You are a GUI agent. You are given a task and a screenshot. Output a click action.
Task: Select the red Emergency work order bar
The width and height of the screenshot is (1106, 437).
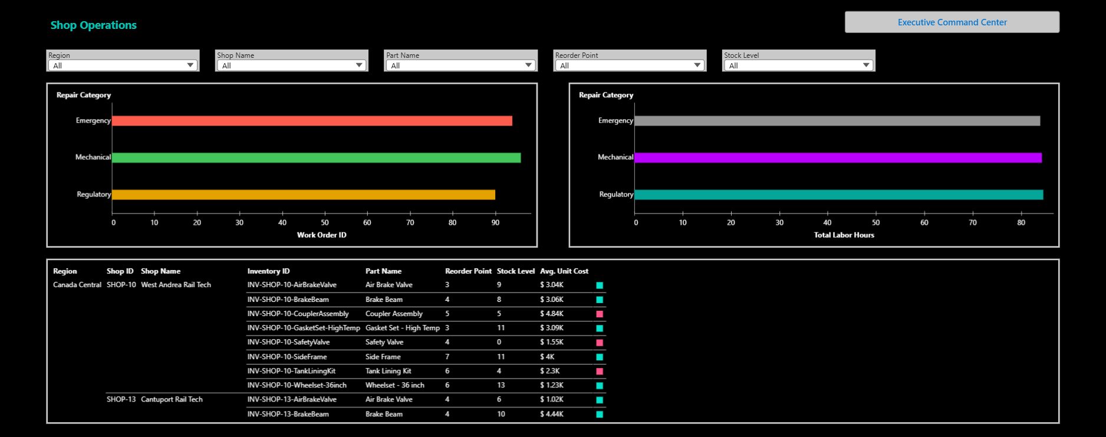click(312, 121)
